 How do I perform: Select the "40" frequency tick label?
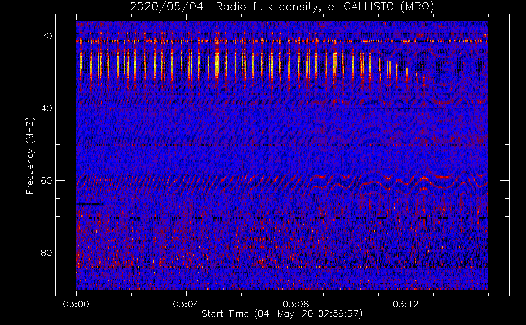point(47,108)
